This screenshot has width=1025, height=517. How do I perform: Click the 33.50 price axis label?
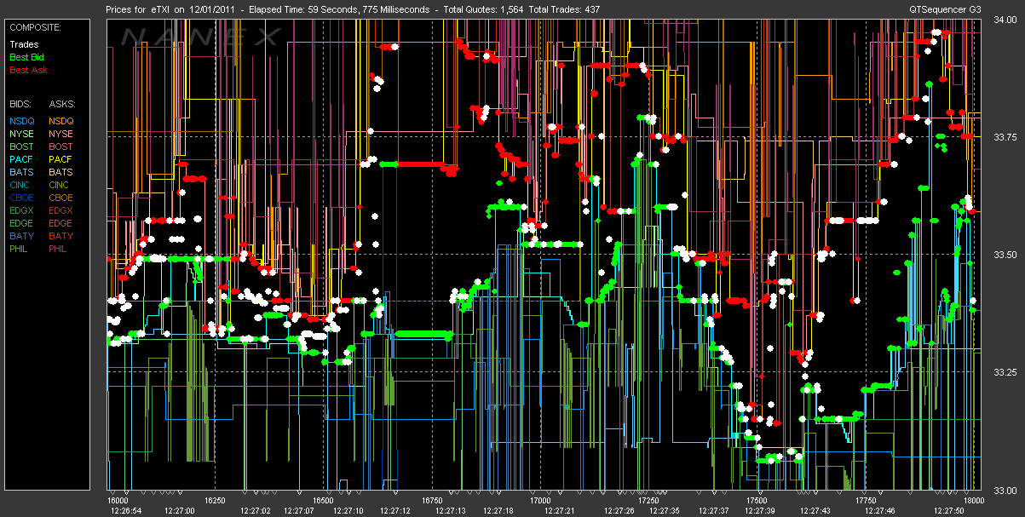click(x=1005, y=255)
